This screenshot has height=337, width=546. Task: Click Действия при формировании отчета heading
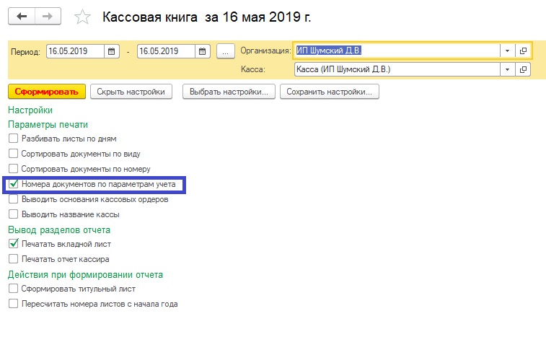(85, 275)
